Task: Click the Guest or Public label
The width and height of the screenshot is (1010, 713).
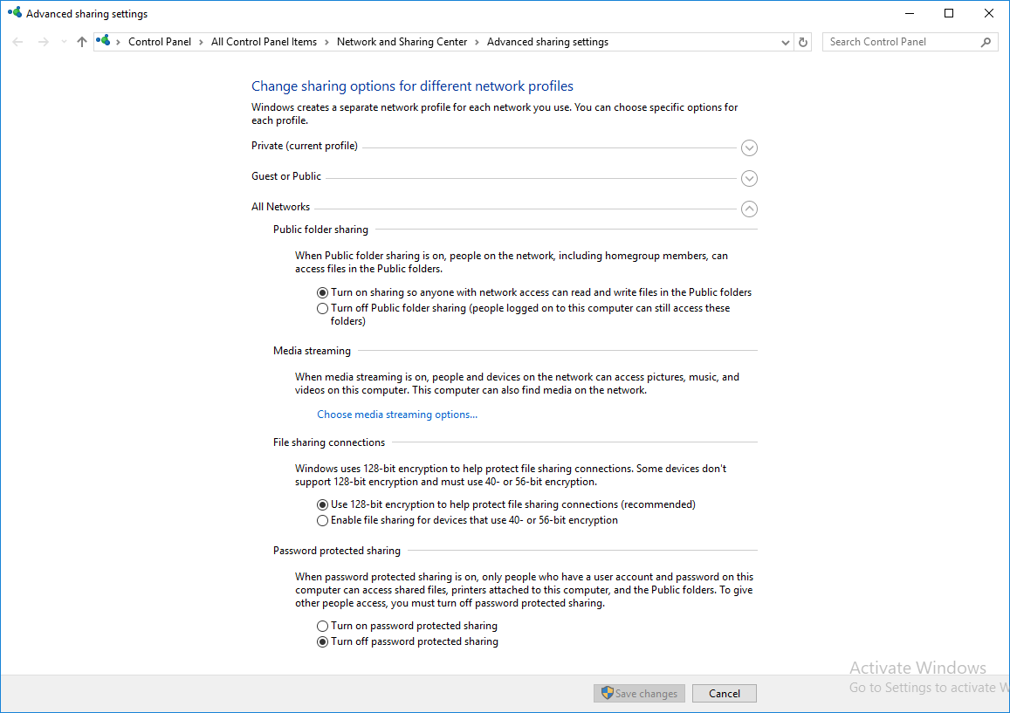Action: coord(286,175)
